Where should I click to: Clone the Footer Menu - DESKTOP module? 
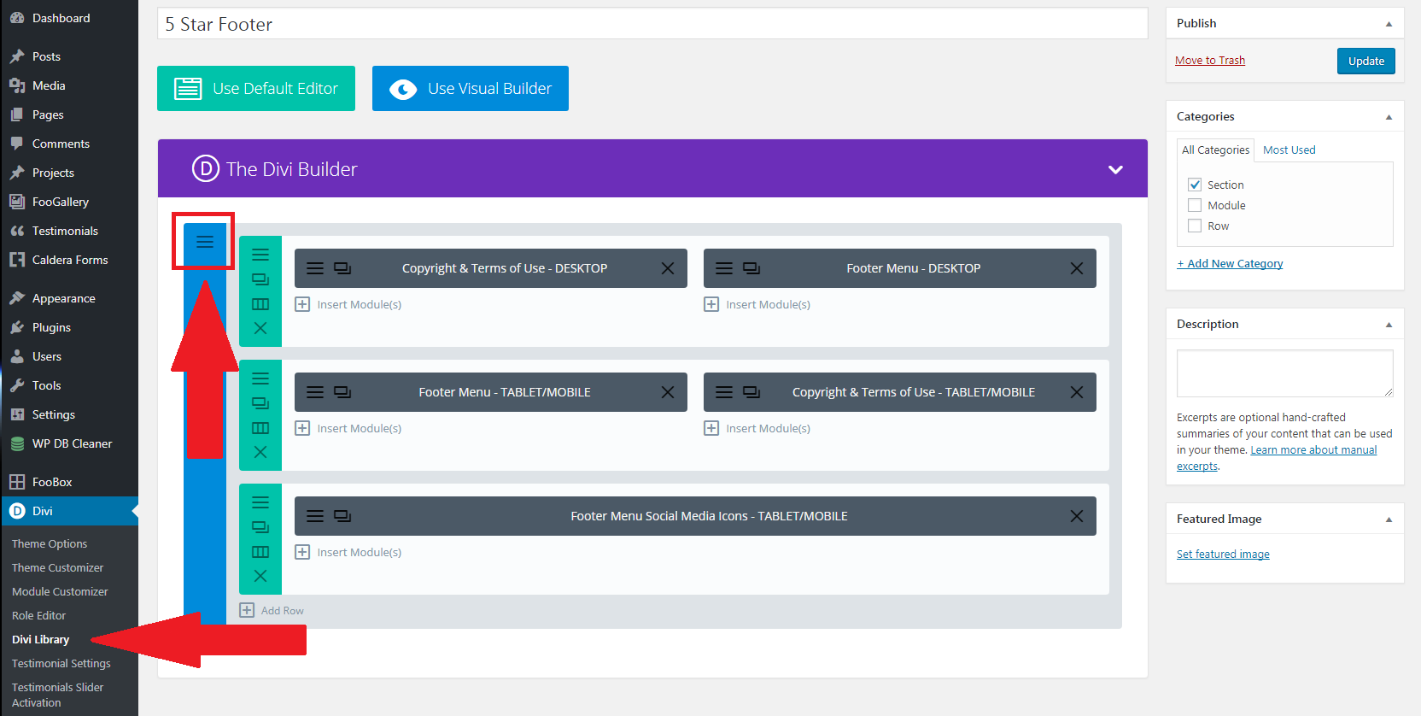751,268
